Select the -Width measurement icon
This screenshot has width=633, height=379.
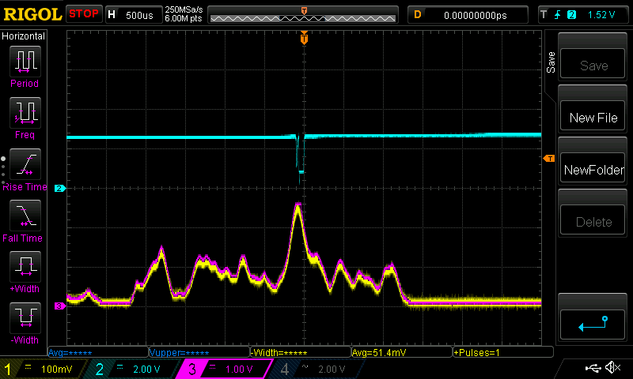pos(25,317)
